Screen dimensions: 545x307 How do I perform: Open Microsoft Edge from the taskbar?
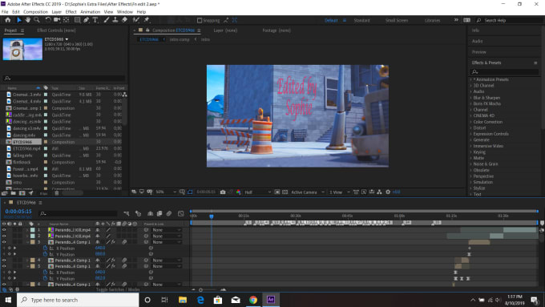click(x=200, y=300)
